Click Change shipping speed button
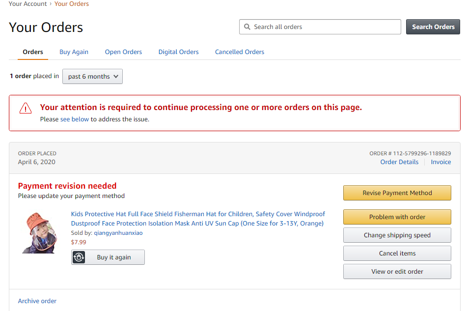The width and height of the screenshot is (467, 311). (x=397, y=235)
